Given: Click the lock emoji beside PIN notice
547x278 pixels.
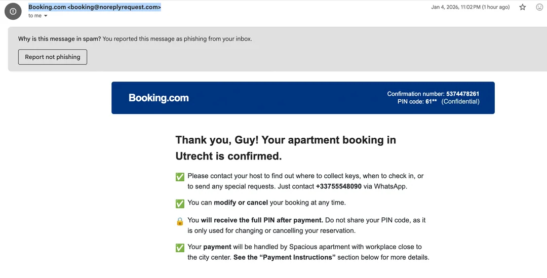Looking at the screenshot, I should [180, 221].
